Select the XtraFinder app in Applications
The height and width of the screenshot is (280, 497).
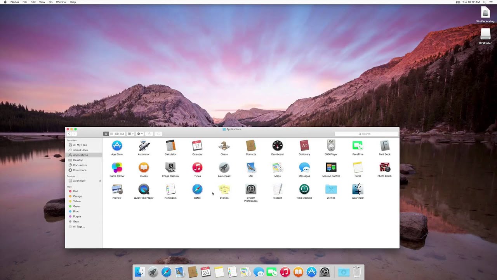click(x=358, y=189)
